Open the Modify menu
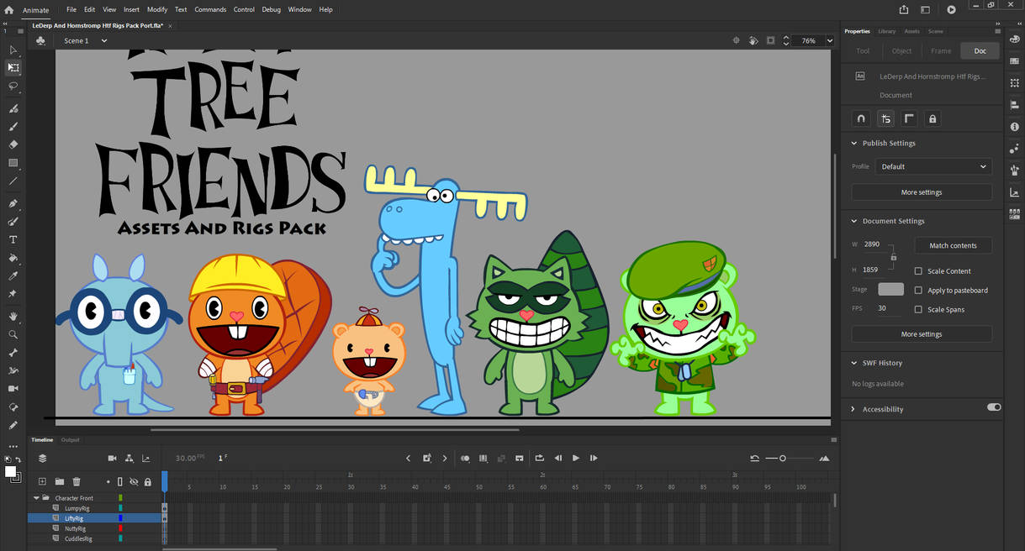This screenshot has height=551, width=1025. (157, 10)
